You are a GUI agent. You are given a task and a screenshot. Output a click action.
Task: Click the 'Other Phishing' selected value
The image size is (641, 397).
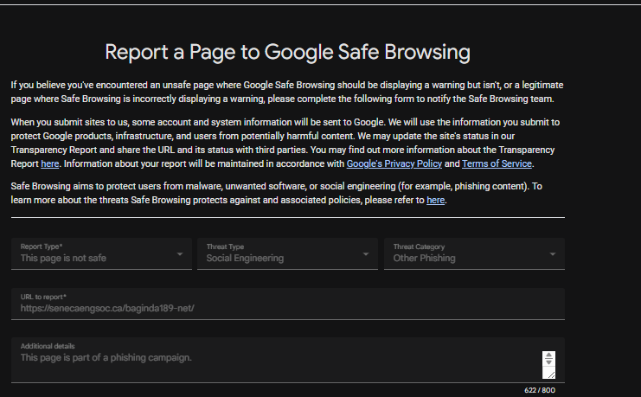point(425,258)
